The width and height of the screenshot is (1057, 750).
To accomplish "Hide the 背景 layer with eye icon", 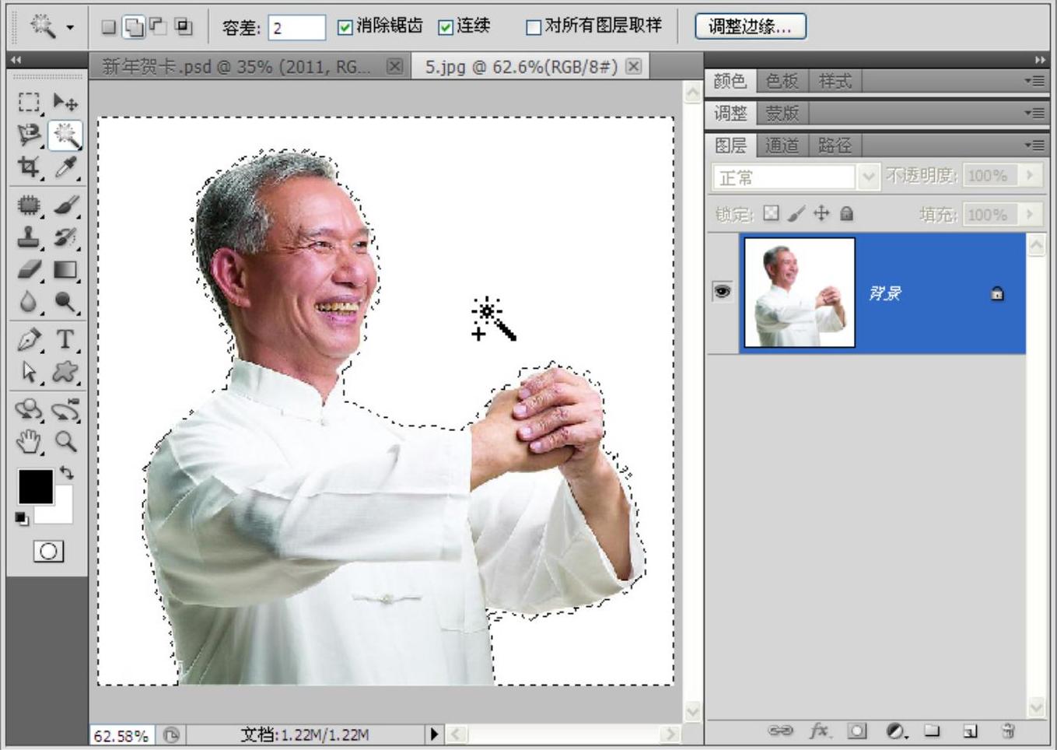I will pos(723,292).
